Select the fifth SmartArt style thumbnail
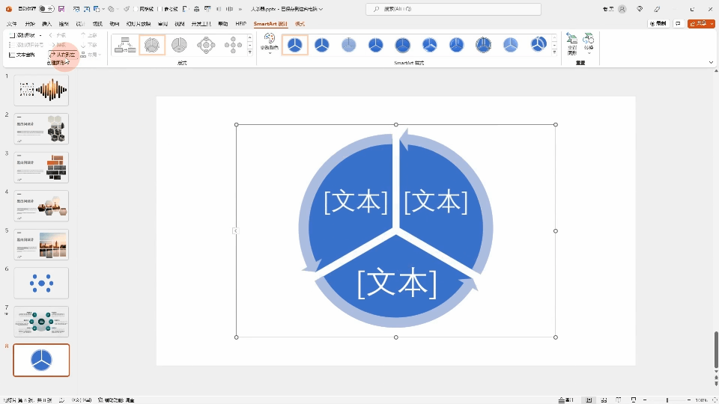The image size is (719, 404). pyautogui.click(x=403, y=45)
